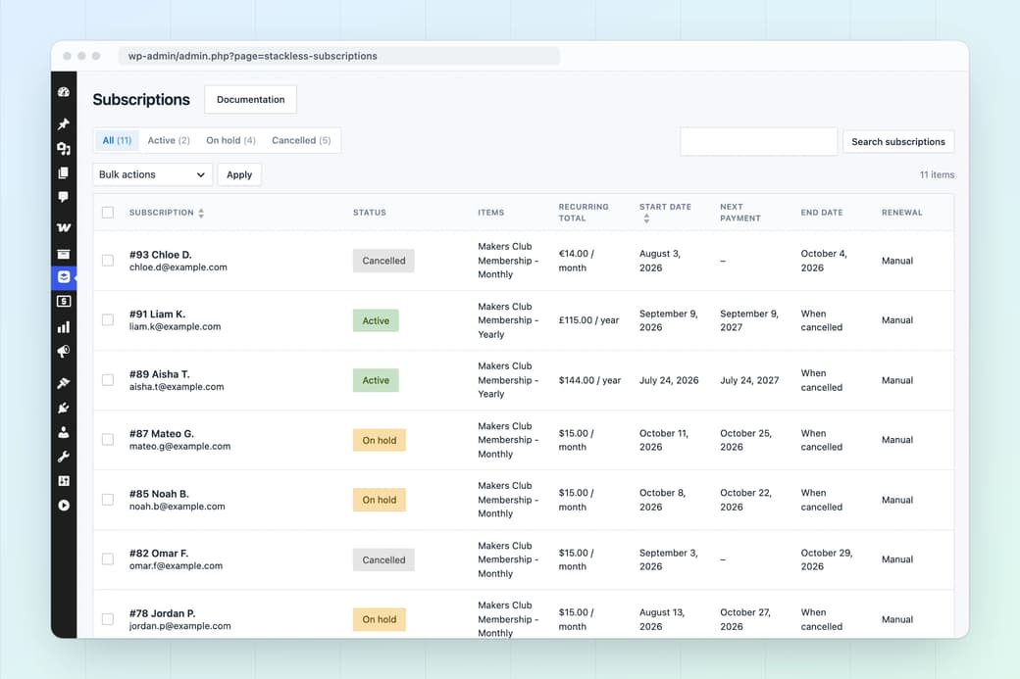
Task: Click the Search subscriptions button
Action: coord(898,142)
